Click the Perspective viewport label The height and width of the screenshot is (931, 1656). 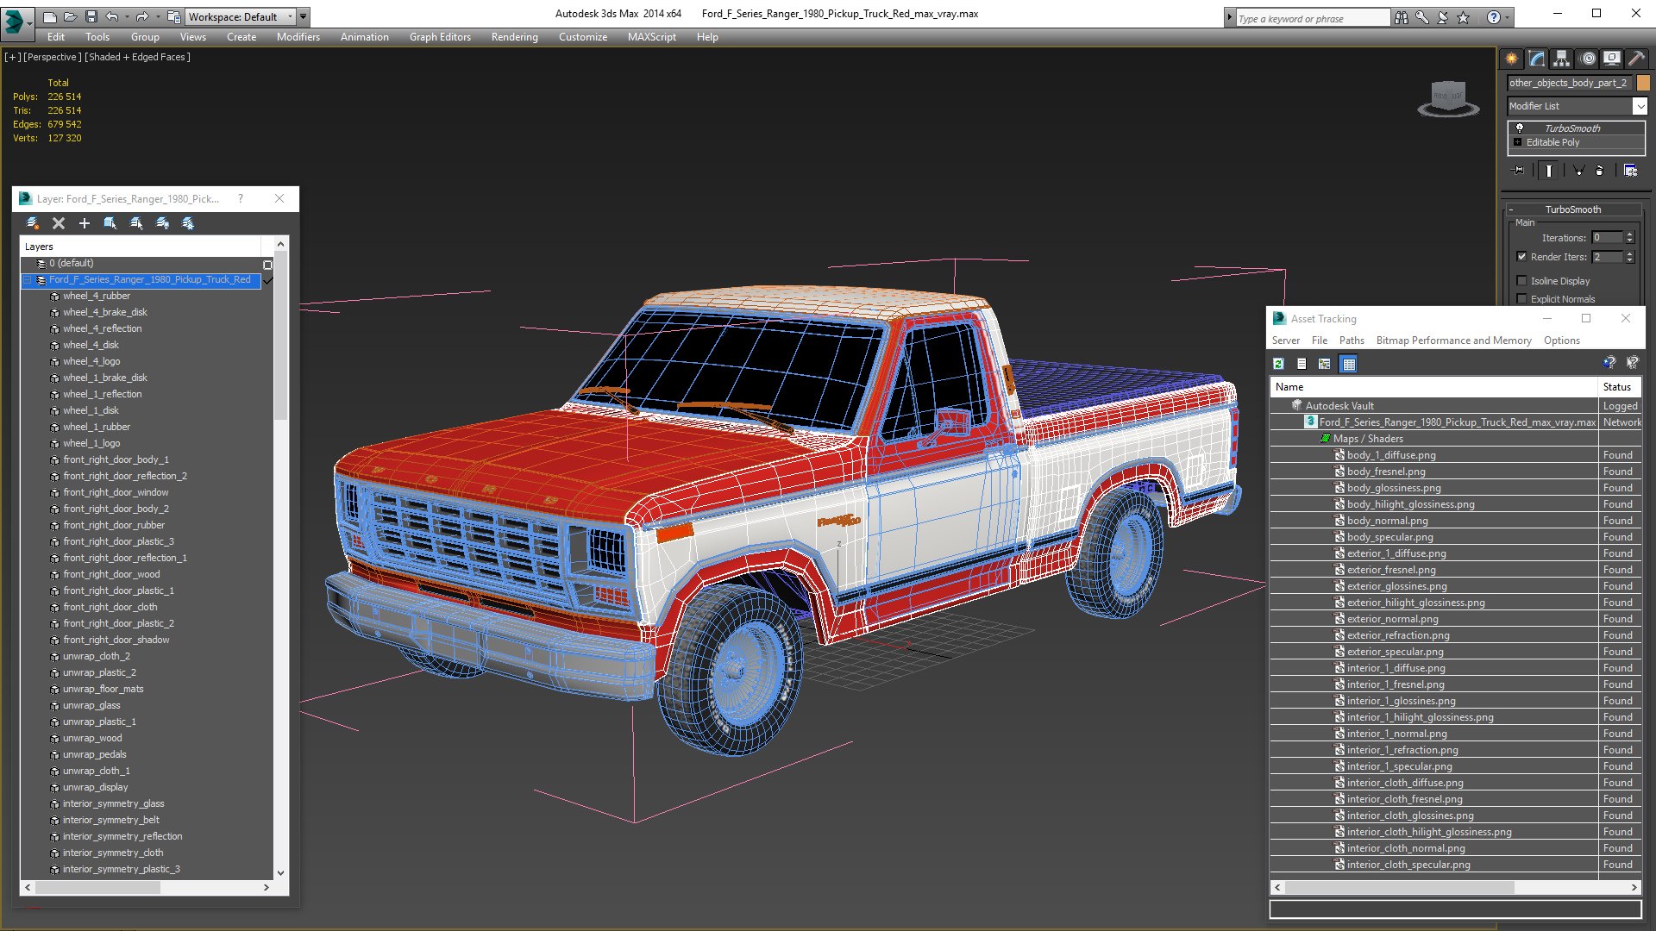point(51,57)
